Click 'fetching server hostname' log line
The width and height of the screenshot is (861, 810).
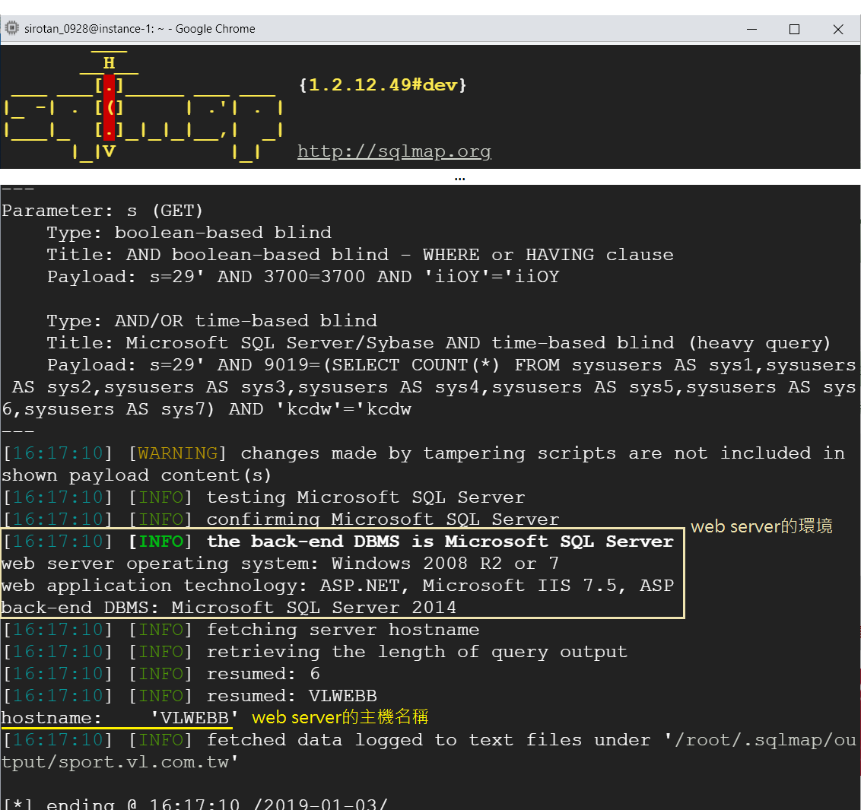click(x=241, y=630)
